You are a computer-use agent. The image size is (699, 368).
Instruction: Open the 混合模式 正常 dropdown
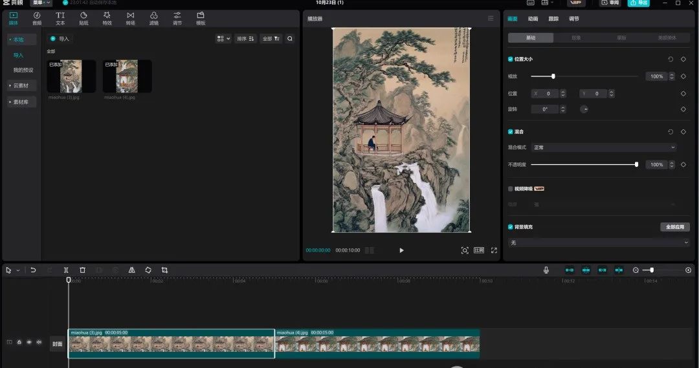(604, 147)
